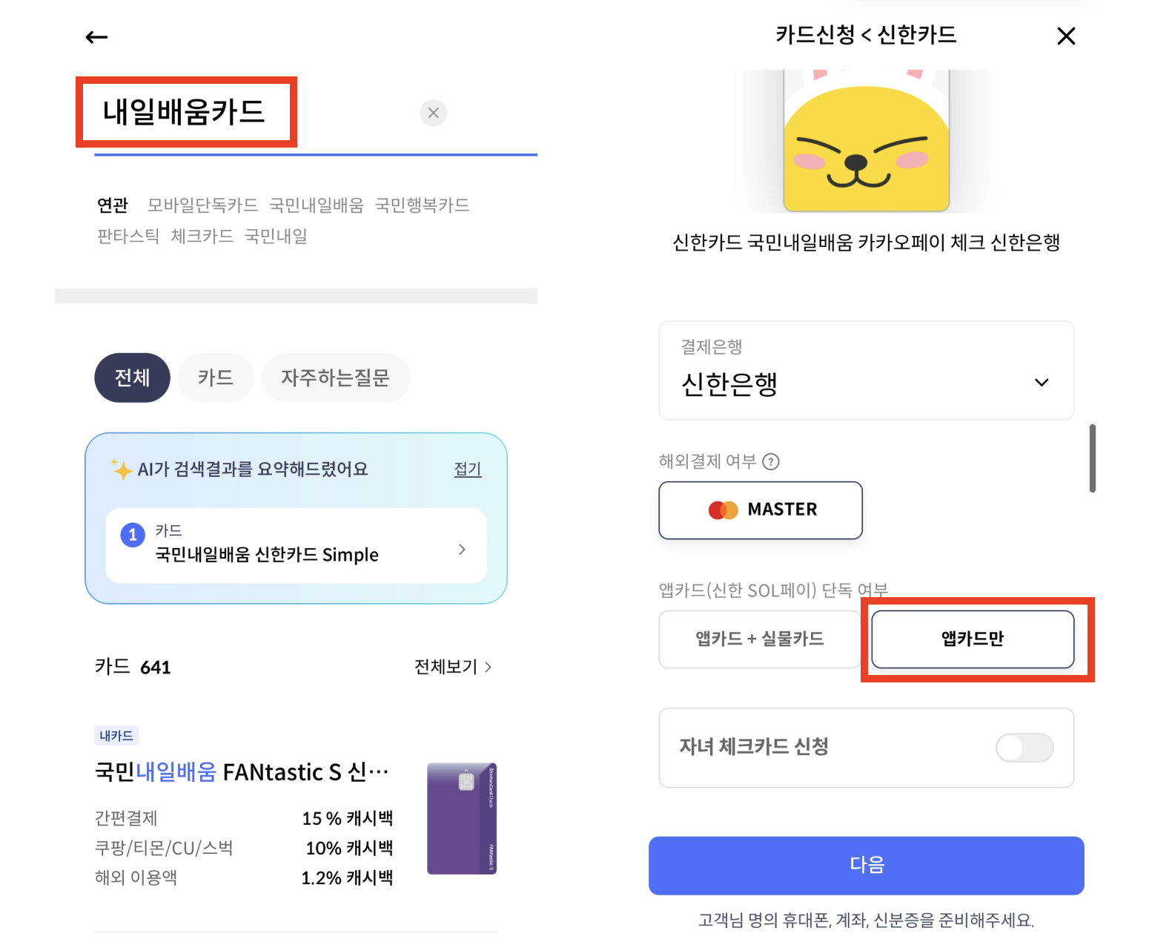
Task: Clear the search text with X icon
Action: click(433, 113)
